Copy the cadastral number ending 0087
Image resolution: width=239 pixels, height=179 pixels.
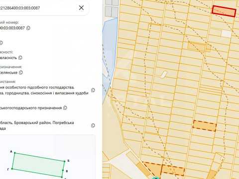point(28,28)
